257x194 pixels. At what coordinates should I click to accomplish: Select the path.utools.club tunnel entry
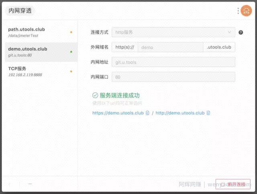(x=41, y=32)
